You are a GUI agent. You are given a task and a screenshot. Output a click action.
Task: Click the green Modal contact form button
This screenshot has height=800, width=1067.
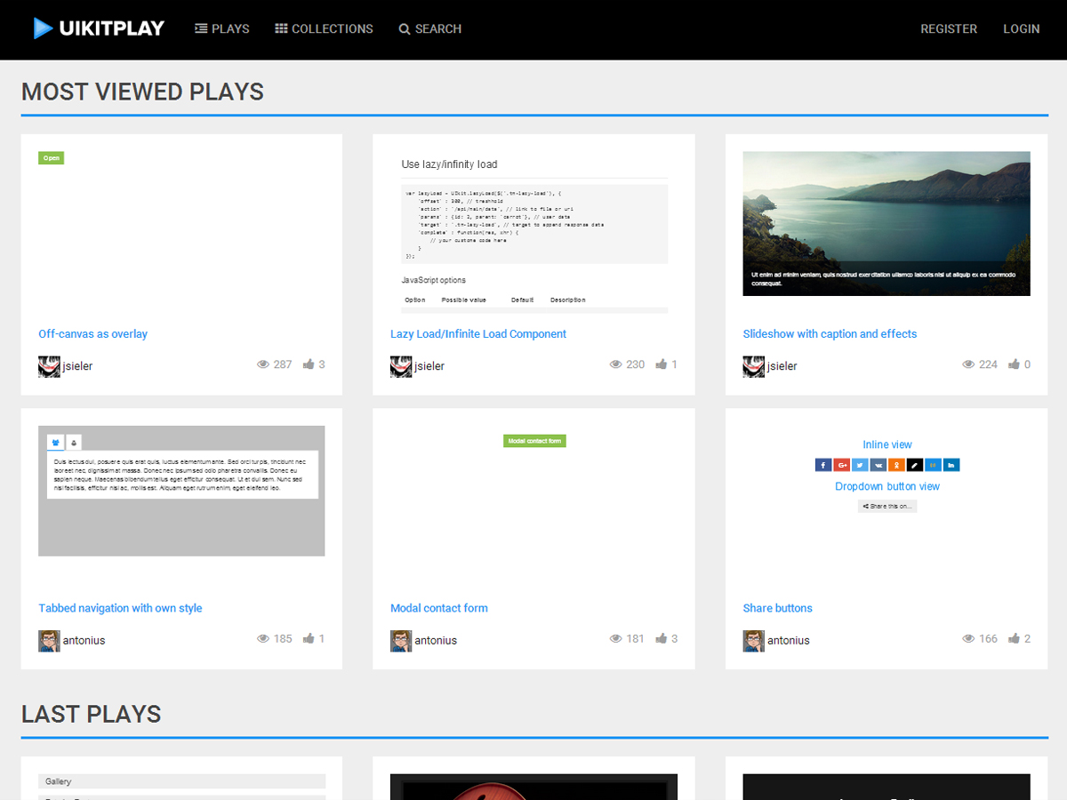pyautogui.click(x=534, y=441)
